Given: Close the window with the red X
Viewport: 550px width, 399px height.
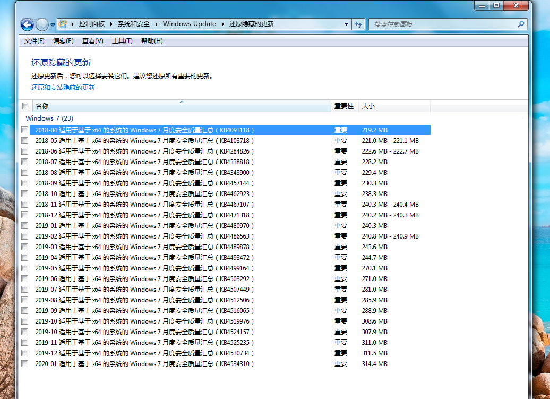Looking at the screenshot, I should point(517,5).
